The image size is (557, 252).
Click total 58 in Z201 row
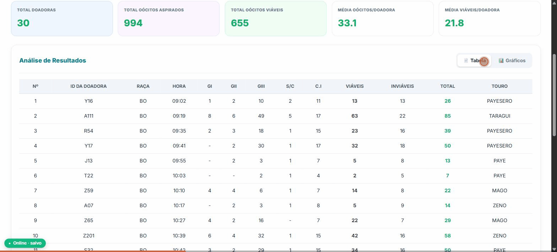click(x=448, y=236)
